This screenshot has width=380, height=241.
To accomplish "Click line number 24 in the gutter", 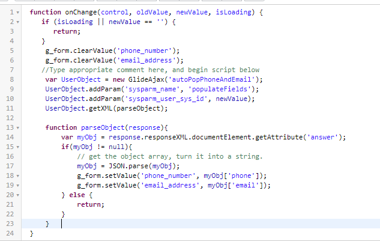I will [10, 233].
